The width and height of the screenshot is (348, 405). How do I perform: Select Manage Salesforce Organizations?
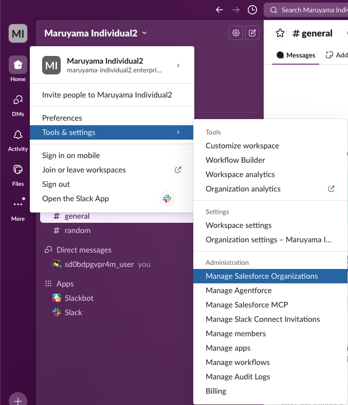pos(270,276)
